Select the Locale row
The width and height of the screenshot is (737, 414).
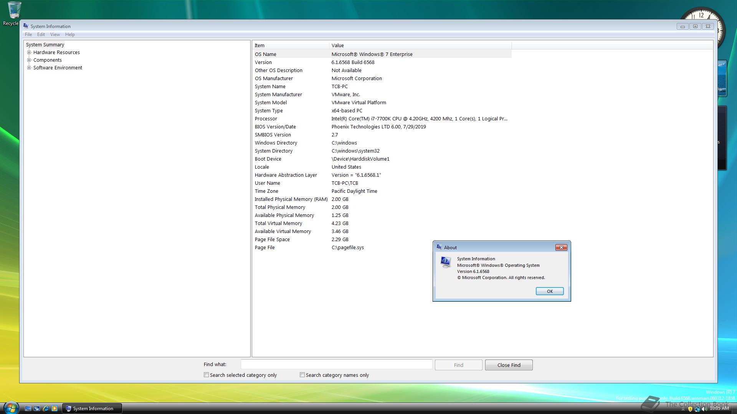(382, 167)
